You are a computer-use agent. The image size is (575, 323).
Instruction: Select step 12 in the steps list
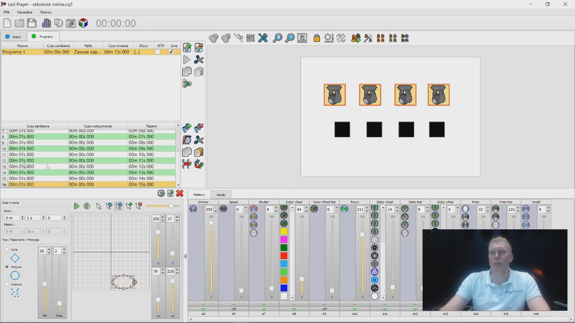point(88,161)
